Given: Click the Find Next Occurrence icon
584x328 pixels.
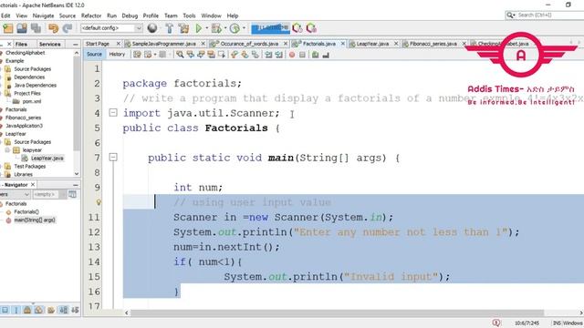Looking at the screenshot, I should coord(201,55).
